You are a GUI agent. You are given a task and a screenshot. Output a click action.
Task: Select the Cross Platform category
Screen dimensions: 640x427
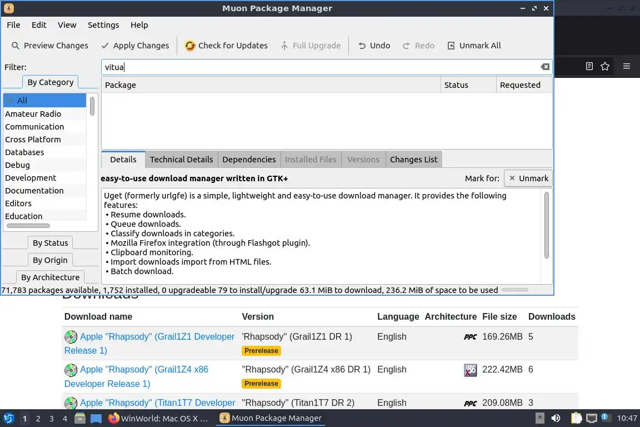coord(45,140)
